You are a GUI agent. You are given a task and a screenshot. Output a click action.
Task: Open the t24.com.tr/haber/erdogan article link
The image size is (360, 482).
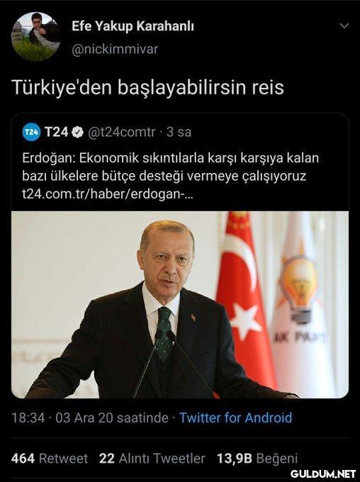pos(108,194)
